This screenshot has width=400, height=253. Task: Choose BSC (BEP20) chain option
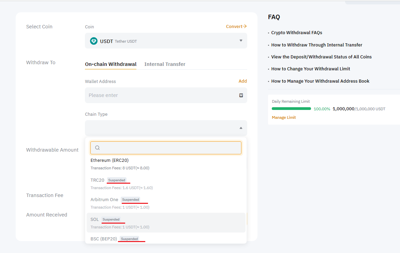pos(104,239)
